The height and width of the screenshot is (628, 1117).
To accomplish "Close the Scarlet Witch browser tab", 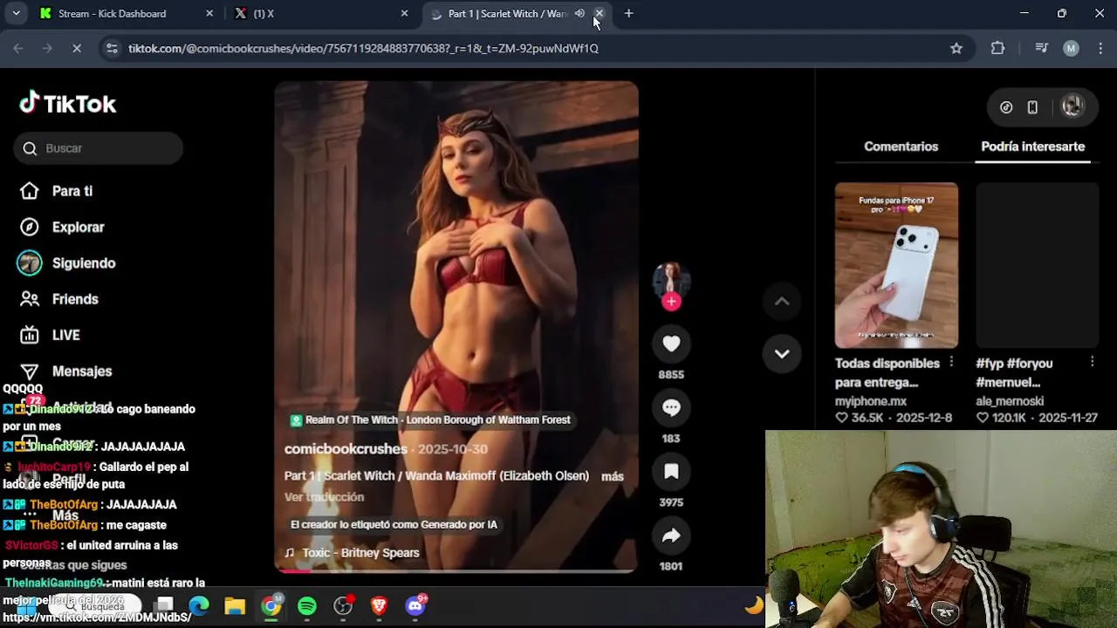I will (x=599, y=13).
